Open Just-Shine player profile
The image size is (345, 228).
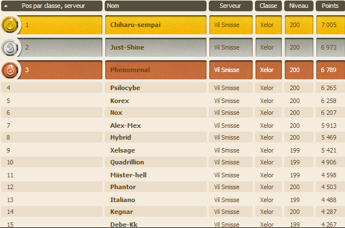click(x=127, y=47)
